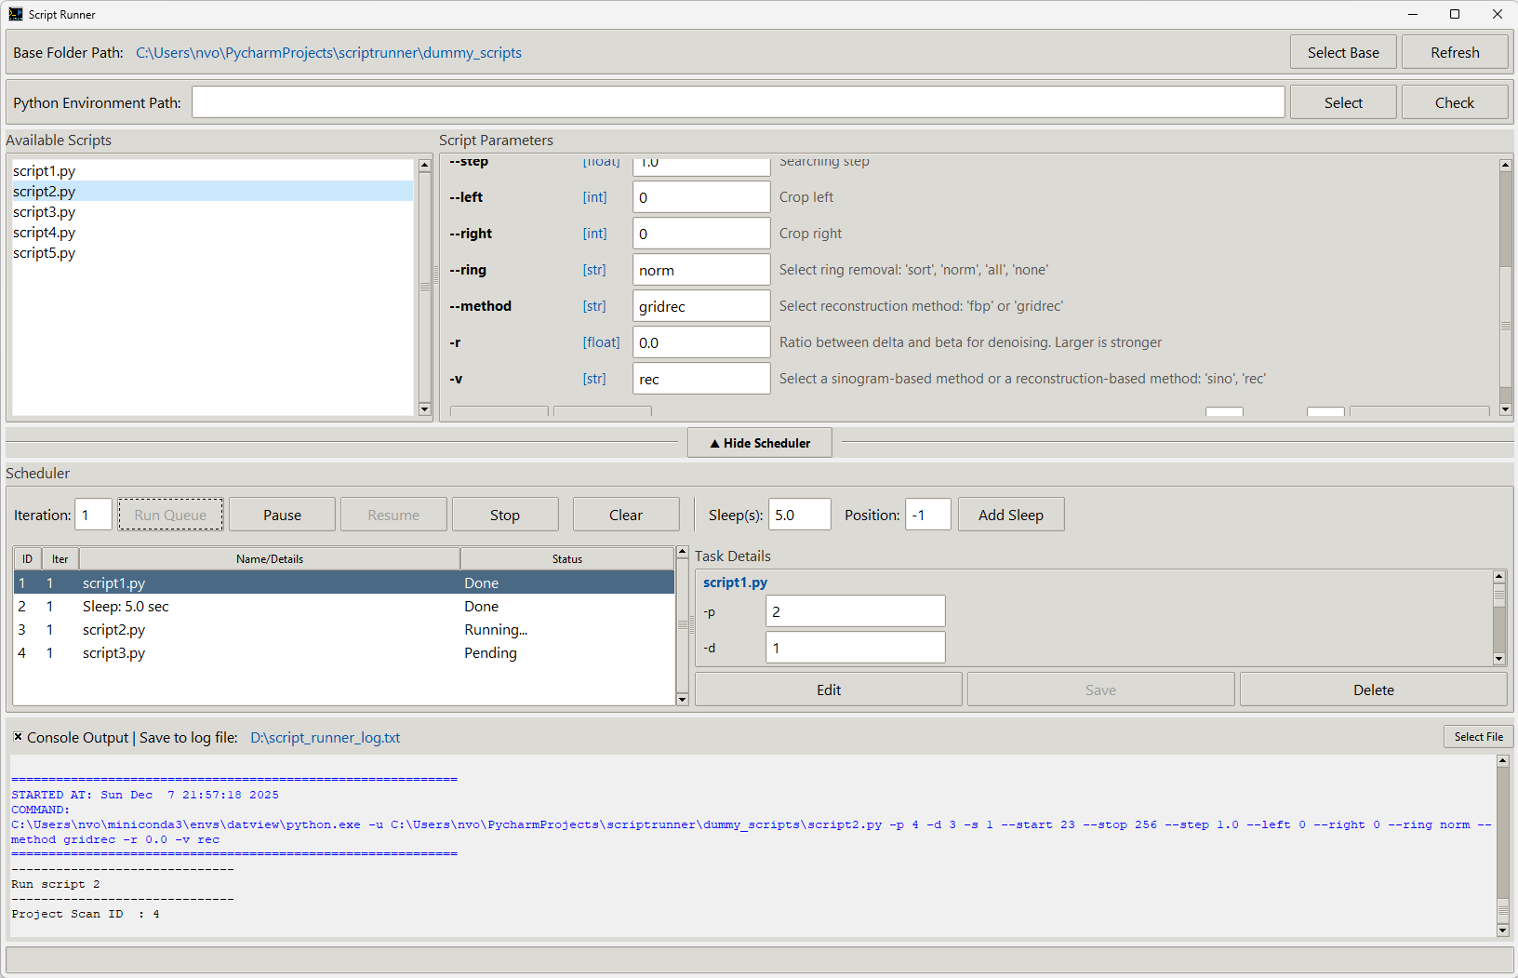Add a sleep task to the queue
The image size is (1518, 978).
[1010, 514]
